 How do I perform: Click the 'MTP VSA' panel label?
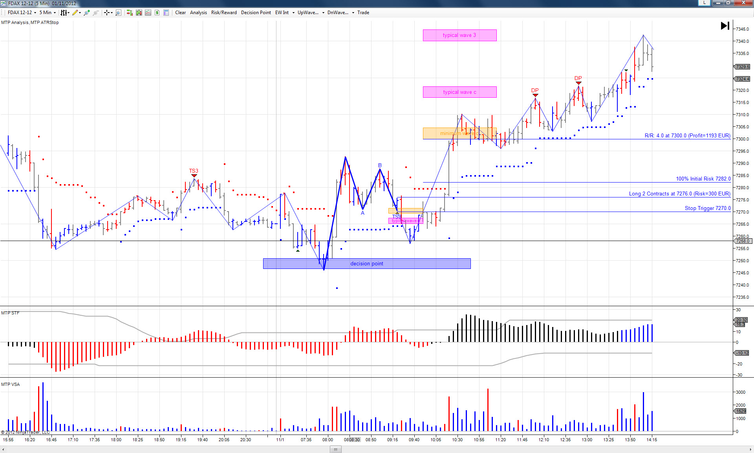(x=10, y=385)
